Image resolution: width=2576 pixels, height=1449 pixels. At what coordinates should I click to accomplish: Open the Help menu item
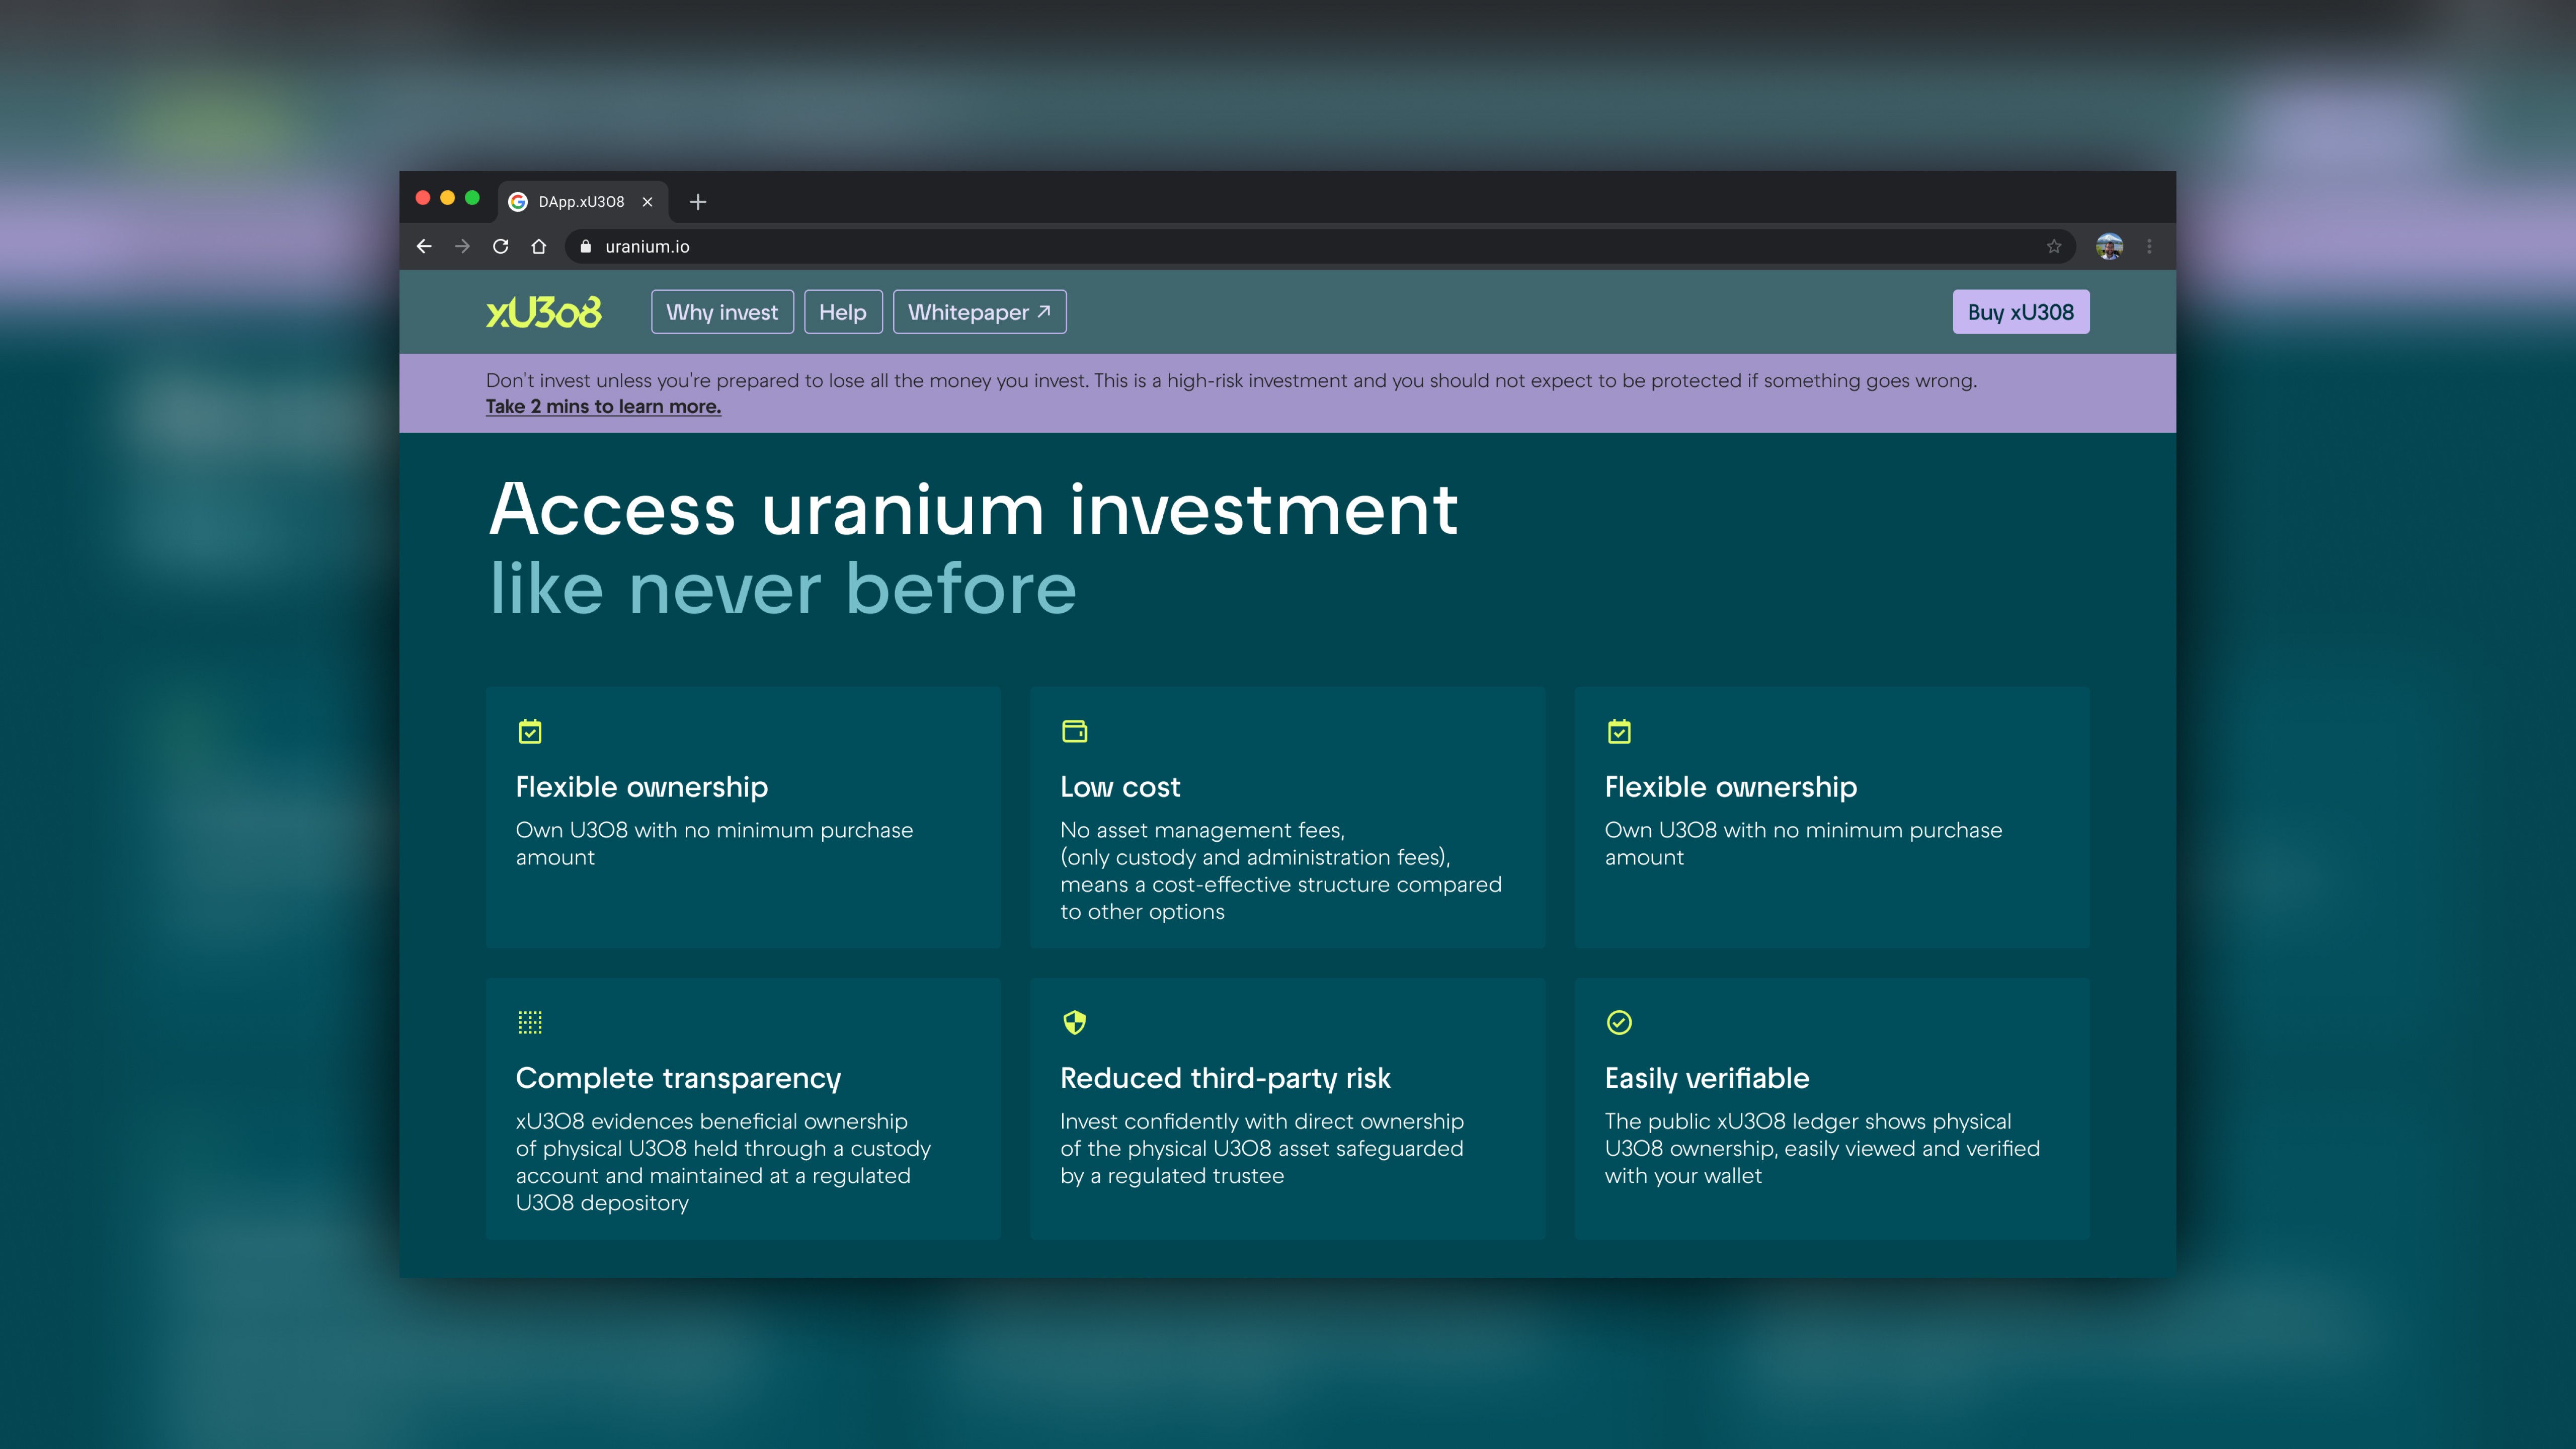pos(843,312)
